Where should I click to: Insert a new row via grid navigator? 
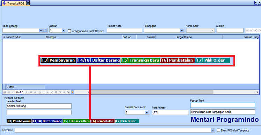(x=39, y=92)
